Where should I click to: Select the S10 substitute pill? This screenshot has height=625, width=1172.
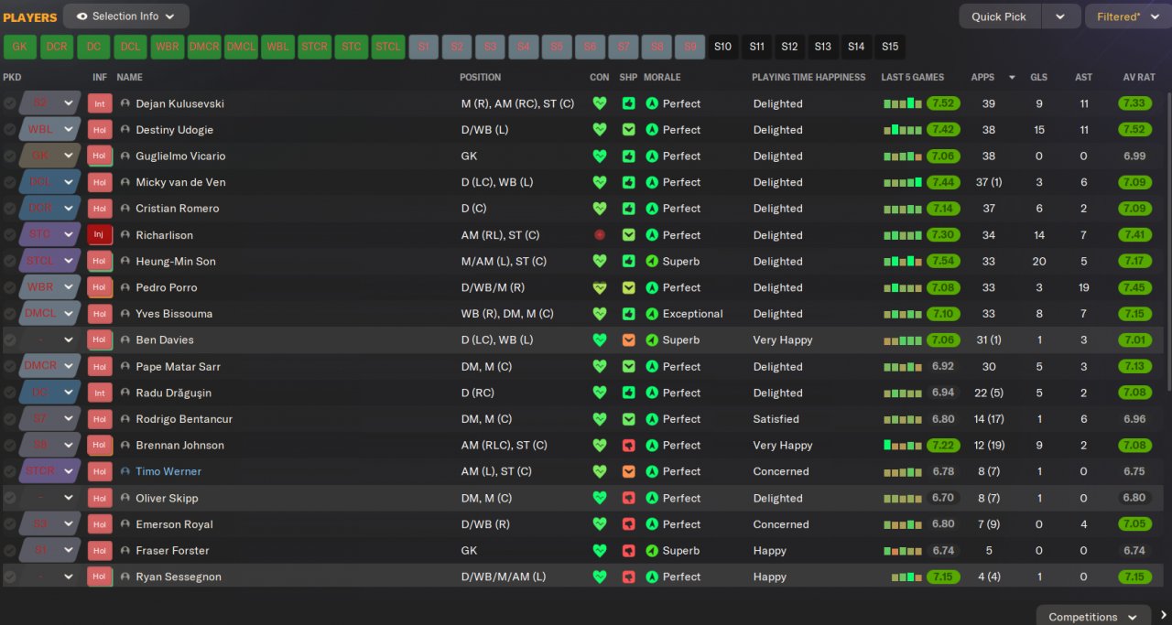tap(722, 47)
